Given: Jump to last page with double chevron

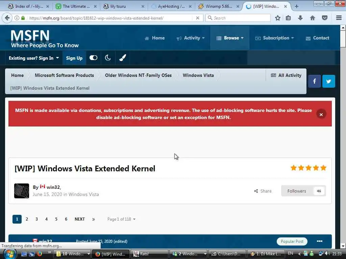Looking at the screenshot, I should pos(93,219).
